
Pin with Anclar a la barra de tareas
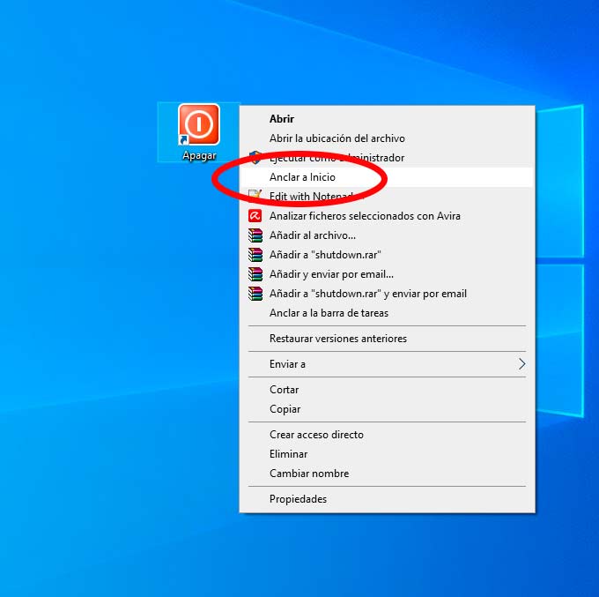(387, 313)
